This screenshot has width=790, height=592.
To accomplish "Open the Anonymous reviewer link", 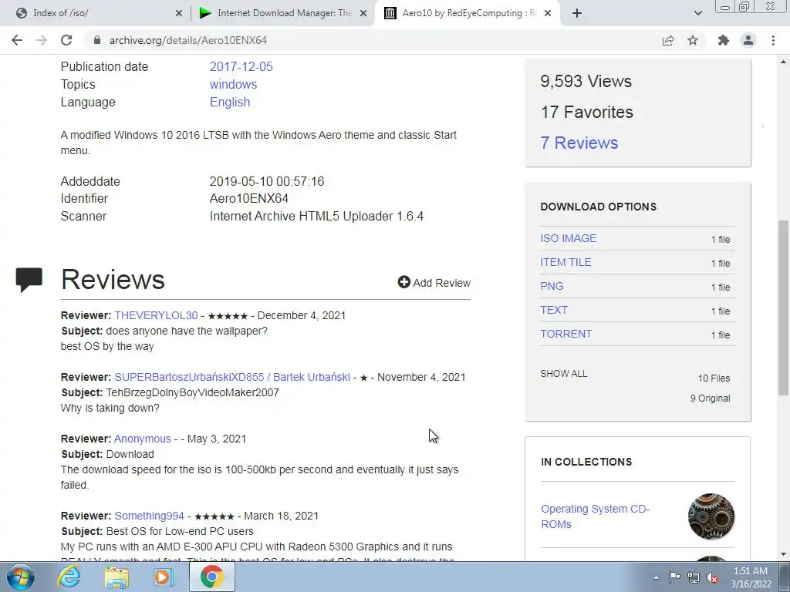I will [143, 439].
